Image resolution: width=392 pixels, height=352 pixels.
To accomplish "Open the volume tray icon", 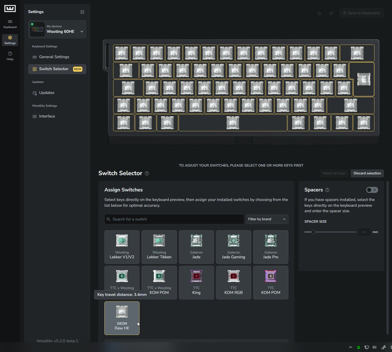I will [374, 347].
